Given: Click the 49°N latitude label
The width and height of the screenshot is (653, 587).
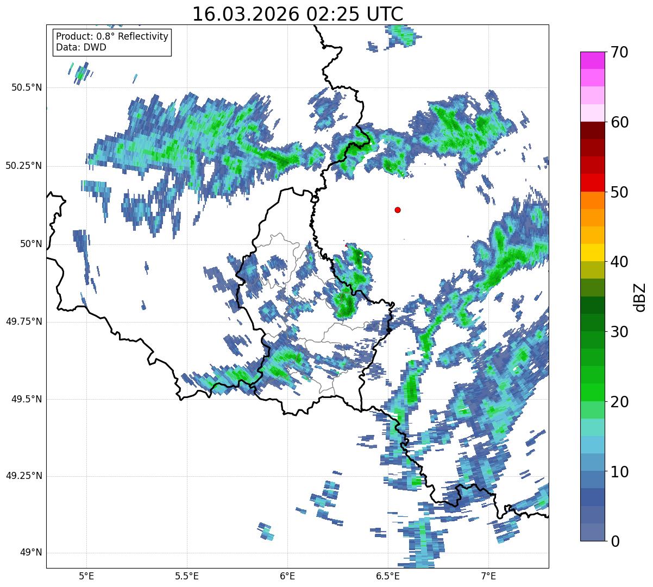Looking at the screenshot, I should 30,552.
